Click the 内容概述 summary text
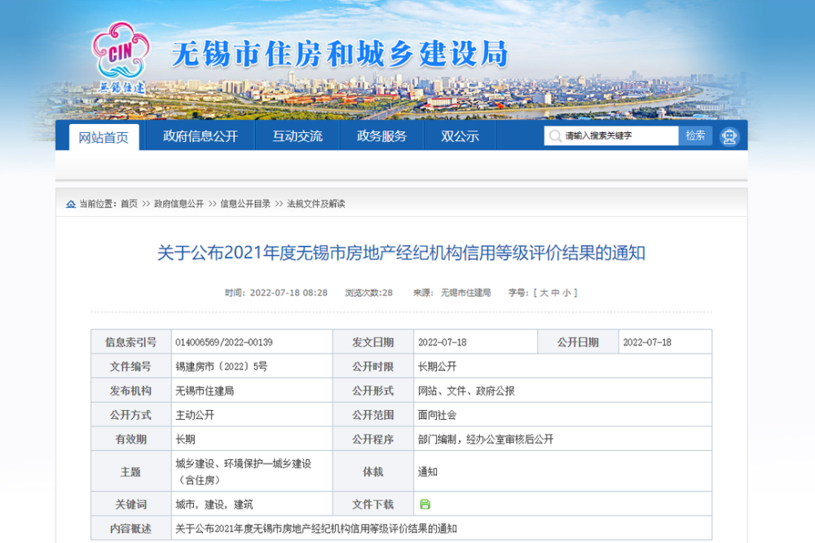 316,529
